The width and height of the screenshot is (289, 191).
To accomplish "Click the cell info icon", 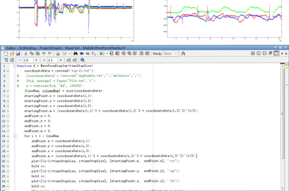I will 82,60.
